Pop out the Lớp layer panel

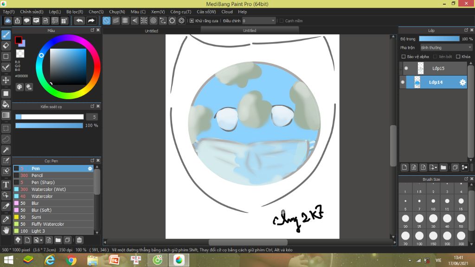coord(466,30)
